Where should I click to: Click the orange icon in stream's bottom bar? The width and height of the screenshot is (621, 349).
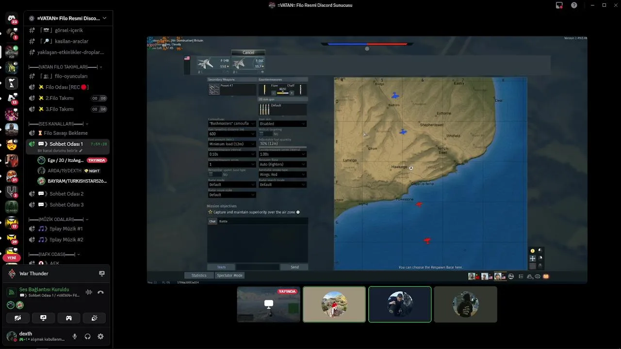(546, 276)
